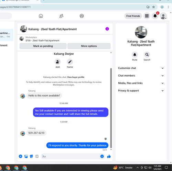This screenshot has height=171, width=172.
Task: Search in conversation magnifier icon
Action: point(147,55)
